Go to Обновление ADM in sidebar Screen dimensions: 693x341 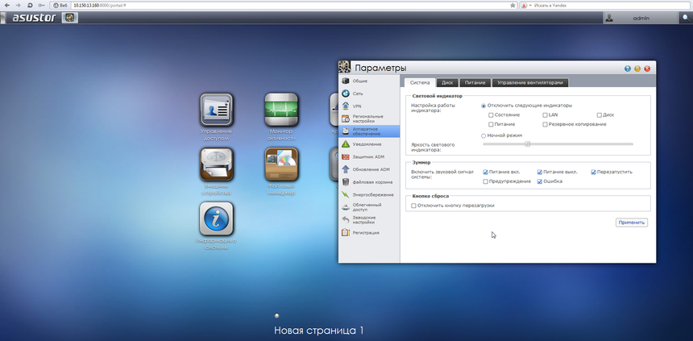[x=371, y=169]
